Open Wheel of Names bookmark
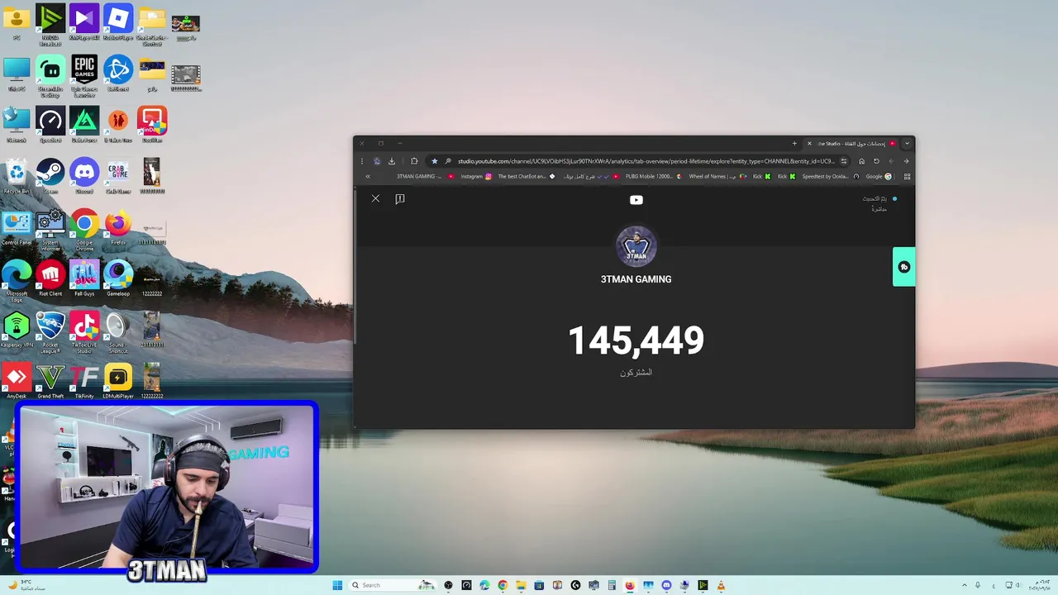 [718, 176]
